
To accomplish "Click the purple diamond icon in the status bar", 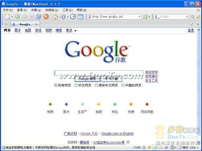I will coord(166,147).
